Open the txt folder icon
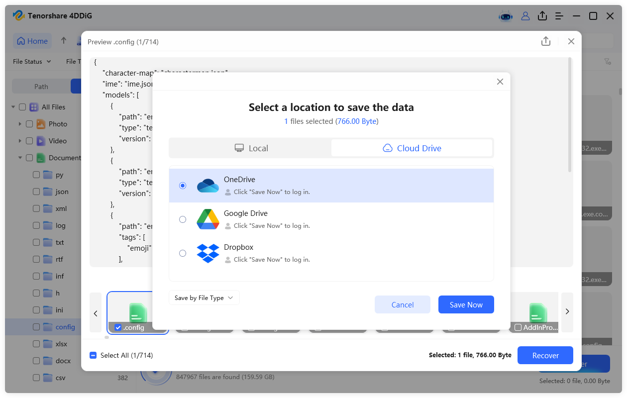627x398 pixels. pos(48,242)
